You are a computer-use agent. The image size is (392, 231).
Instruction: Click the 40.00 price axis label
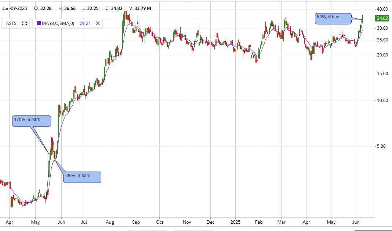click(x=382, y=9)
